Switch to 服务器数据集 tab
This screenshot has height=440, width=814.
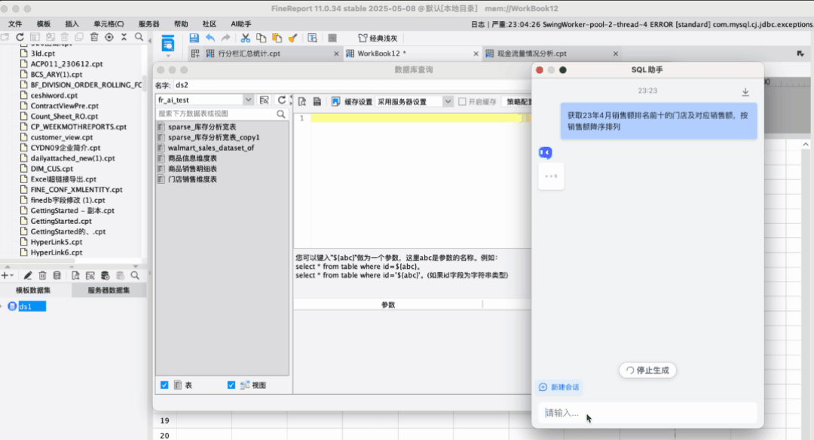coord(109,290)
